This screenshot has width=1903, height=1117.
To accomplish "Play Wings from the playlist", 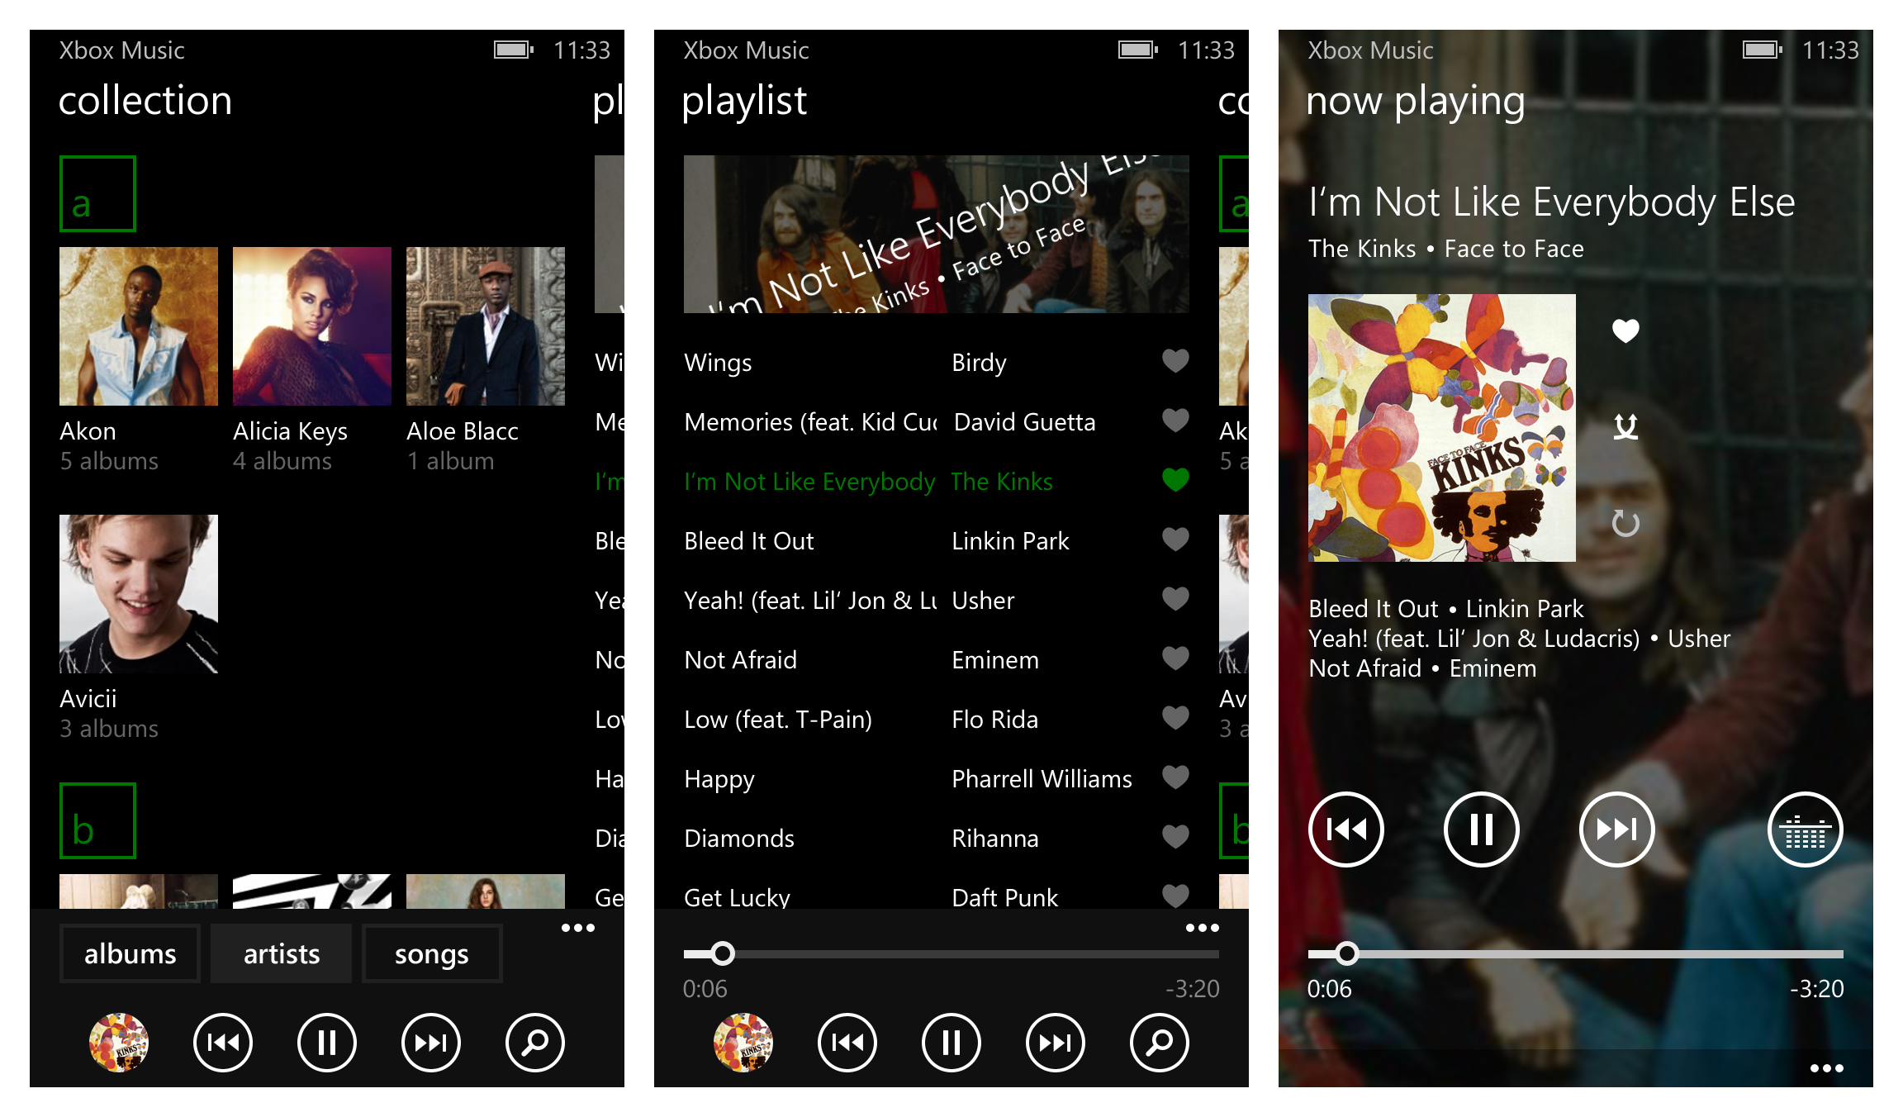I will click(x=718, y=363).
